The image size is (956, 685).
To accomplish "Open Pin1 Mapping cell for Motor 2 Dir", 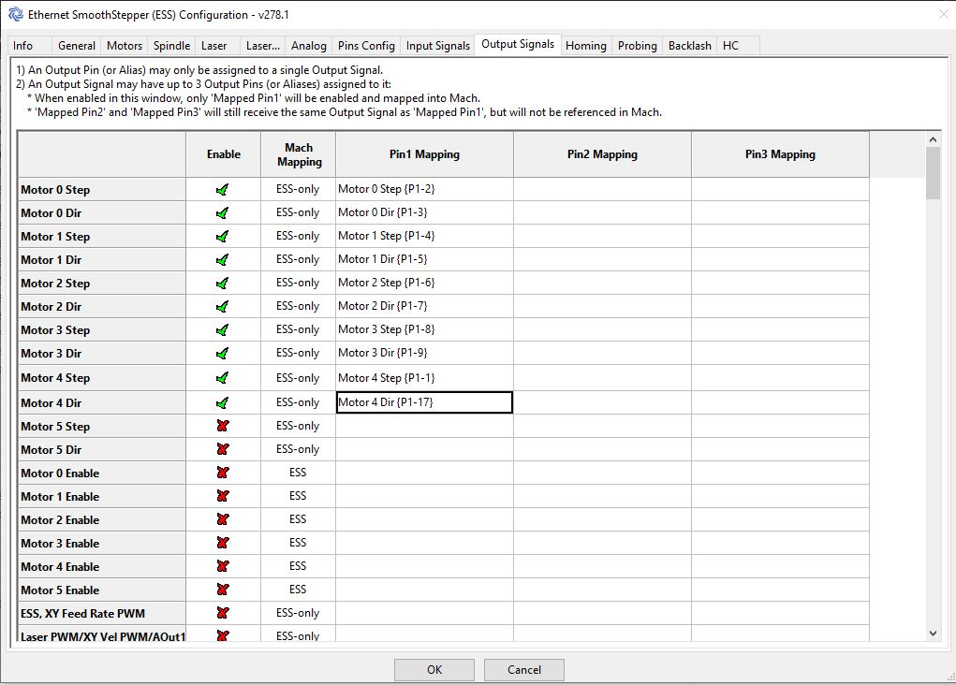I will pyautogui.click(x=424, y=306).
